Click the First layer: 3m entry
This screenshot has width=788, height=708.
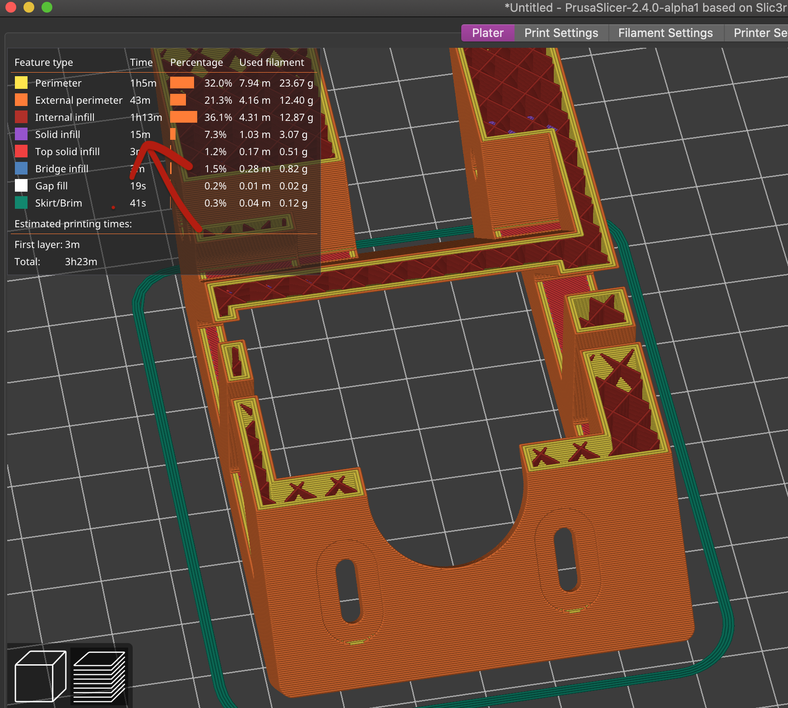[x=47, y=244]
